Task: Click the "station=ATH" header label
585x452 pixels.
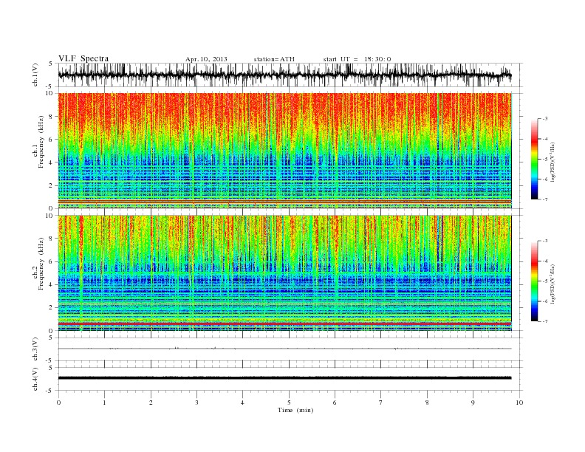Action: (274, 59)
